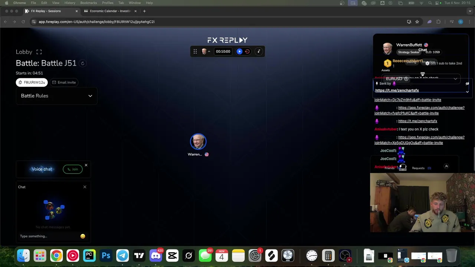Focus the Type something chat input
Image resolution: width=475 pixels, height=267 pixels.
click(x=48, y=236)
